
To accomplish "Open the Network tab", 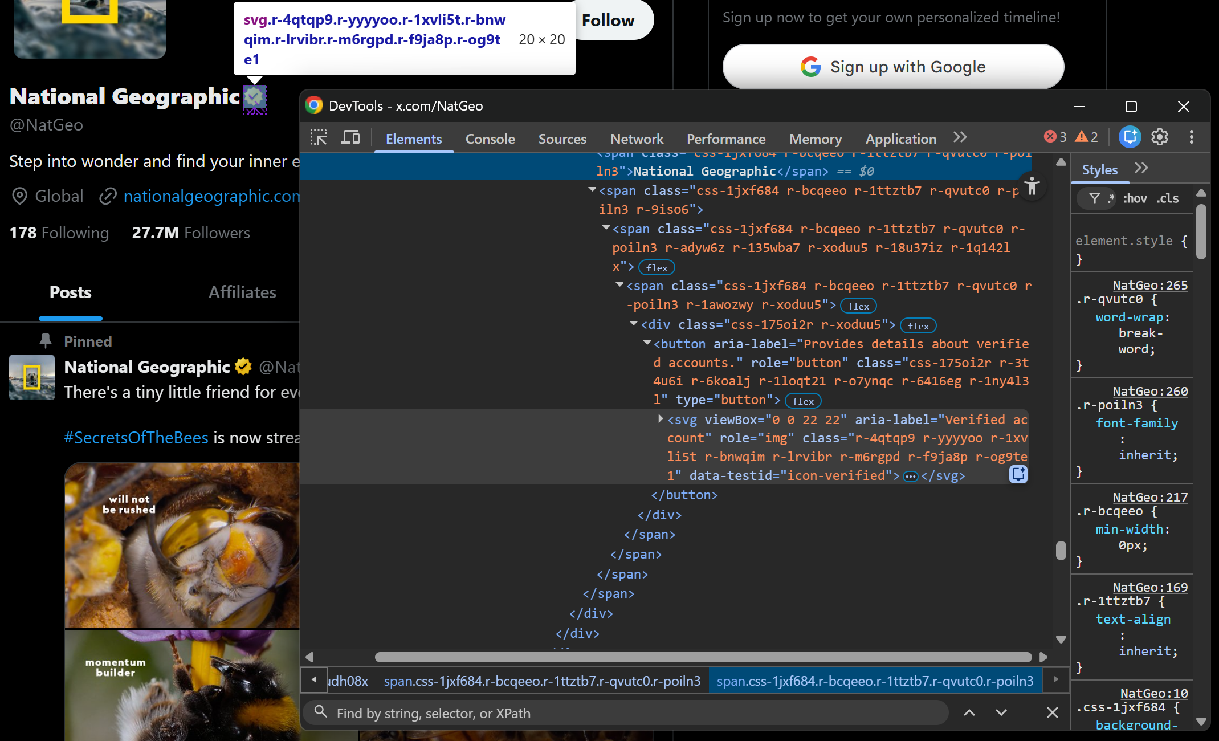I will [637, 139].
